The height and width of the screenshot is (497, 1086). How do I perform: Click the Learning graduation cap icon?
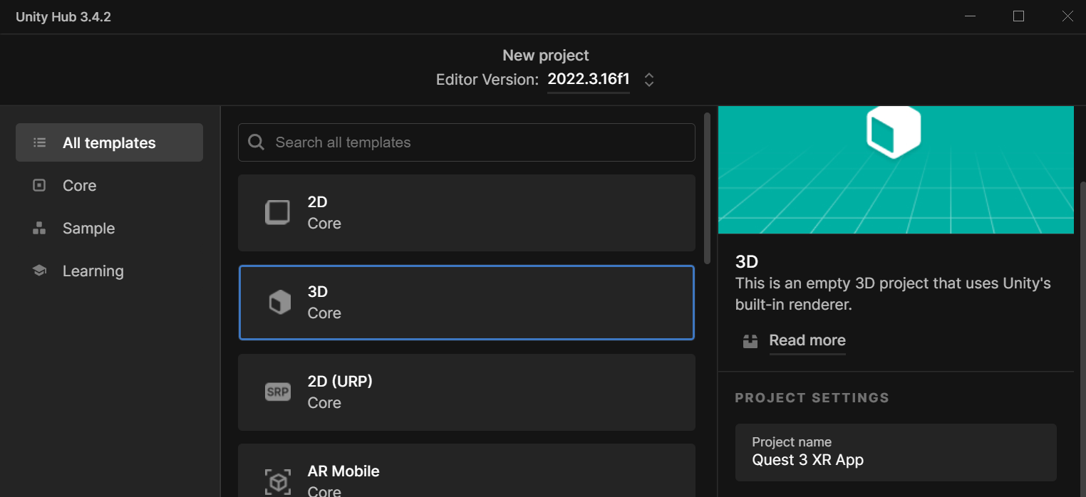click(40, 271)
